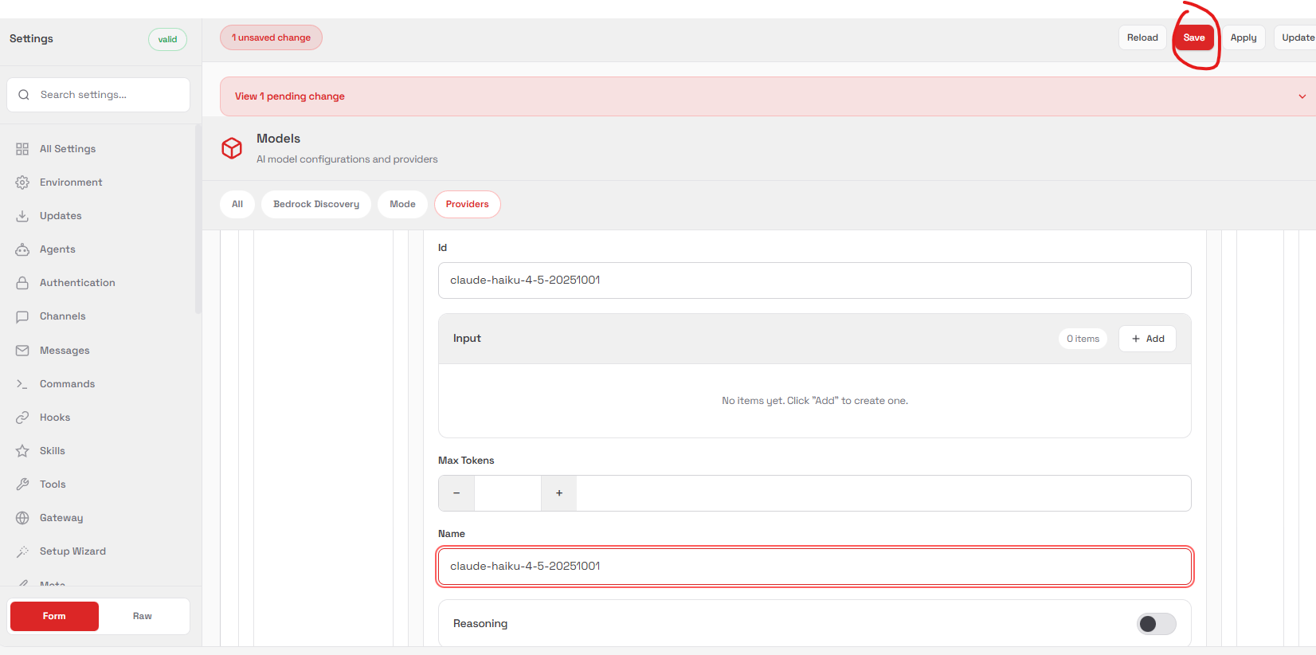Click the Models cube icon
The width and height of the screenshot is (1316, 655).
232,148
